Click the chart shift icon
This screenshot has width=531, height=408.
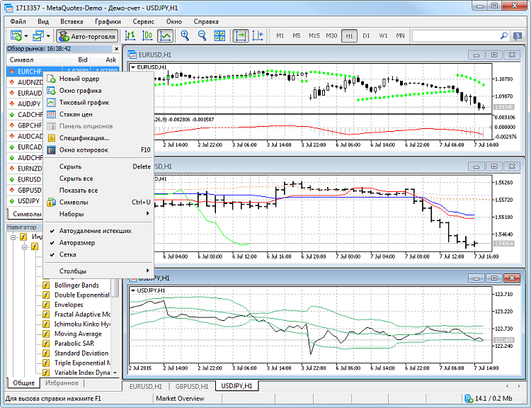(x=258, y=35)
